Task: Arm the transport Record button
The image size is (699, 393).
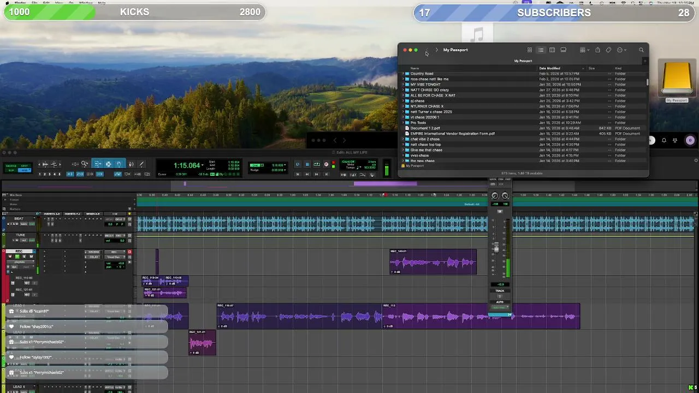Action: pyautogui.click(x=326, y=164)
